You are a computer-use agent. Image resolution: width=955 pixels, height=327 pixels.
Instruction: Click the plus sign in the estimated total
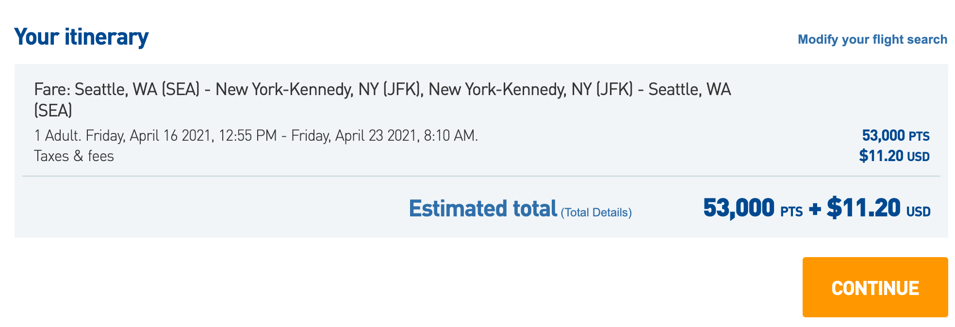click(x=815, y=209)
